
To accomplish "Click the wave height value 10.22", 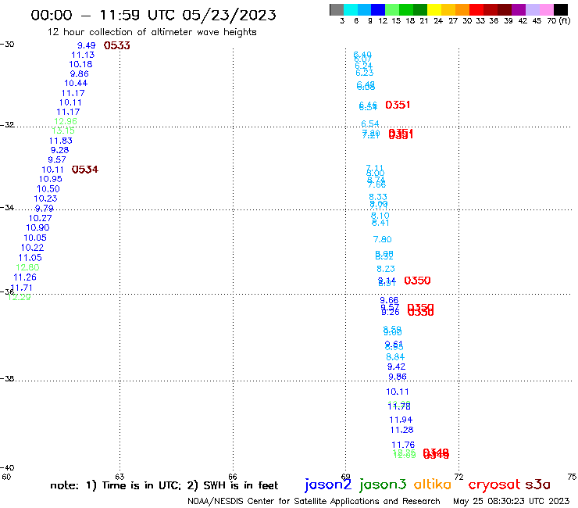I will [x=33, y=248].
